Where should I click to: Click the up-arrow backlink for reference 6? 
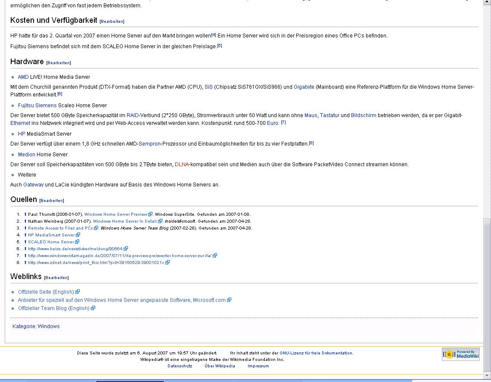click(25, 249)
